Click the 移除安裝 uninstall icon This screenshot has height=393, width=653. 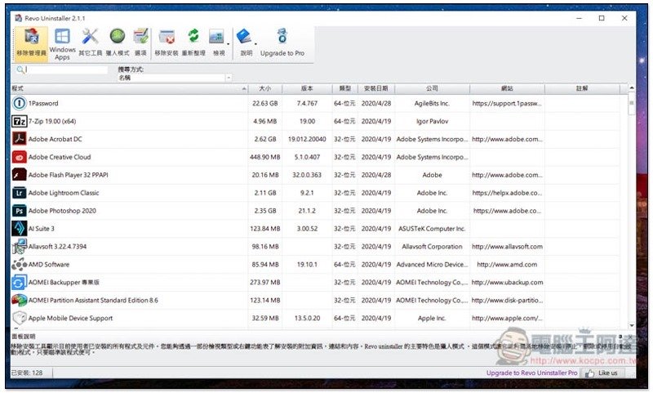(x=167, y=42)
